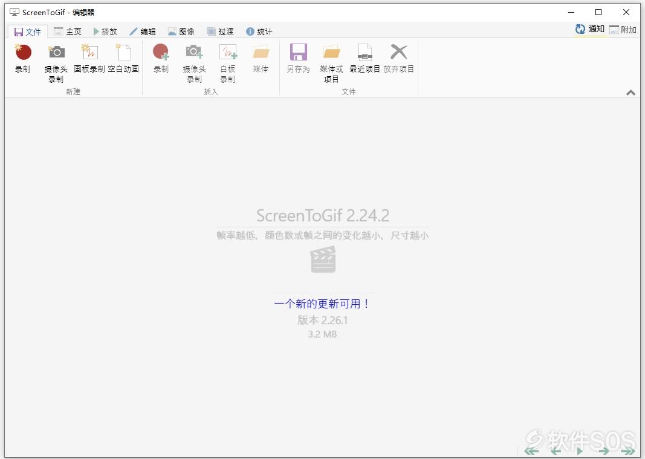Click the play button in bottom bar
Viewport: 645px width, 459px height.
pos(580,451)
